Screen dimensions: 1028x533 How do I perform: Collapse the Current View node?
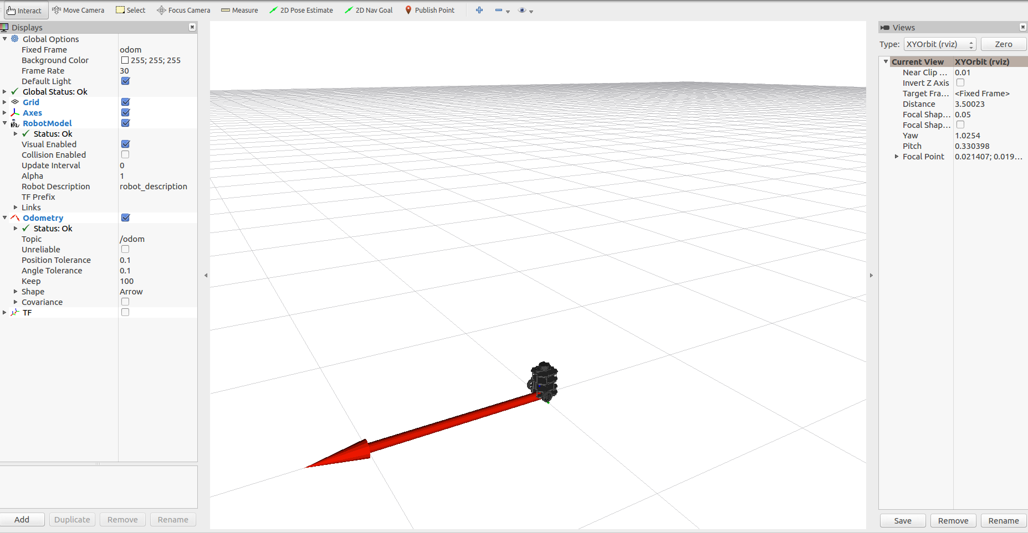[x=886, y=61]
